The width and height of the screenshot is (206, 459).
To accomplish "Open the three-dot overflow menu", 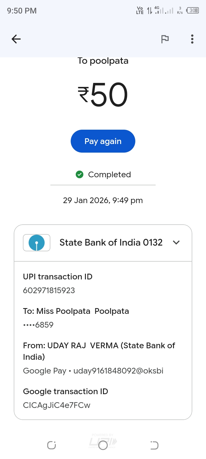I will [x=192, y=39].
